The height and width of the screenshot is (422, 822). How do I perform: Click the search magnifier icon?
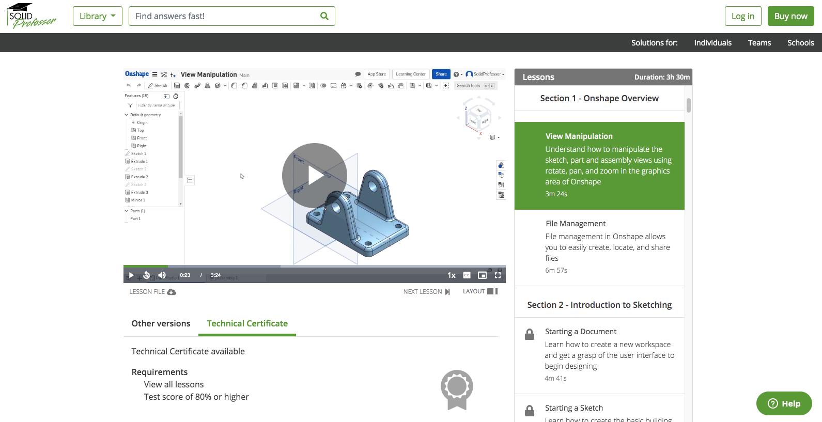click(324, 16)
